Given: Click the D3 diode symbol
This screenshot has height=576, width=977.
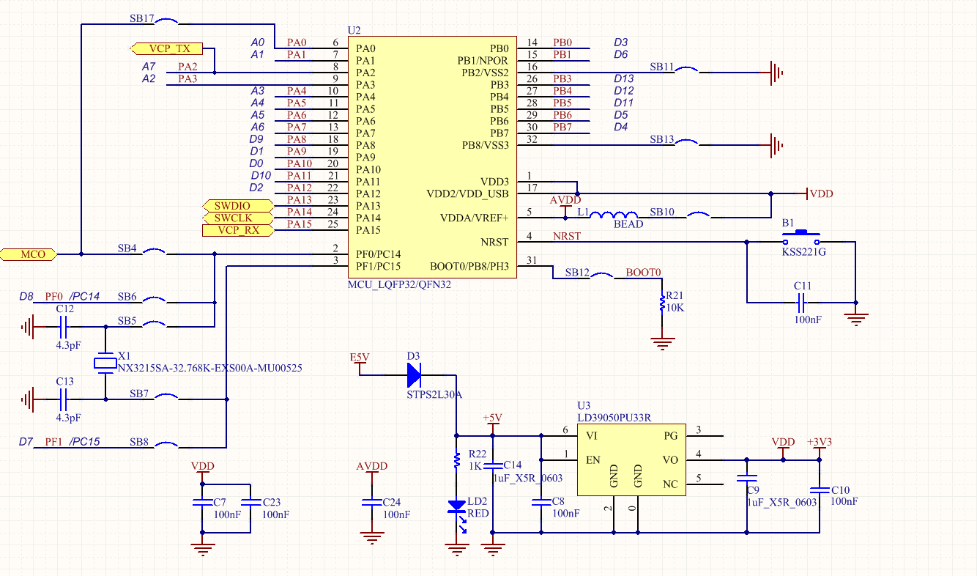Looking at the screenshot, I should coord(415,375).
